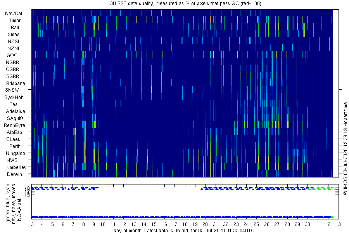The image size is (349, 233).
Task: Click day 18 on the x-axis
Action: pyautogui.click(x=185, y=224)
